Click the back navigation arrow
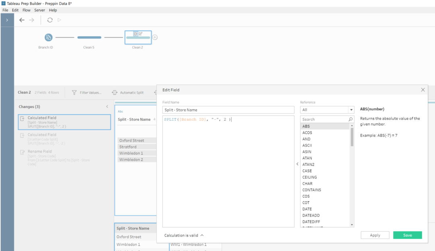435x251 pixels. tap(22, 20)
